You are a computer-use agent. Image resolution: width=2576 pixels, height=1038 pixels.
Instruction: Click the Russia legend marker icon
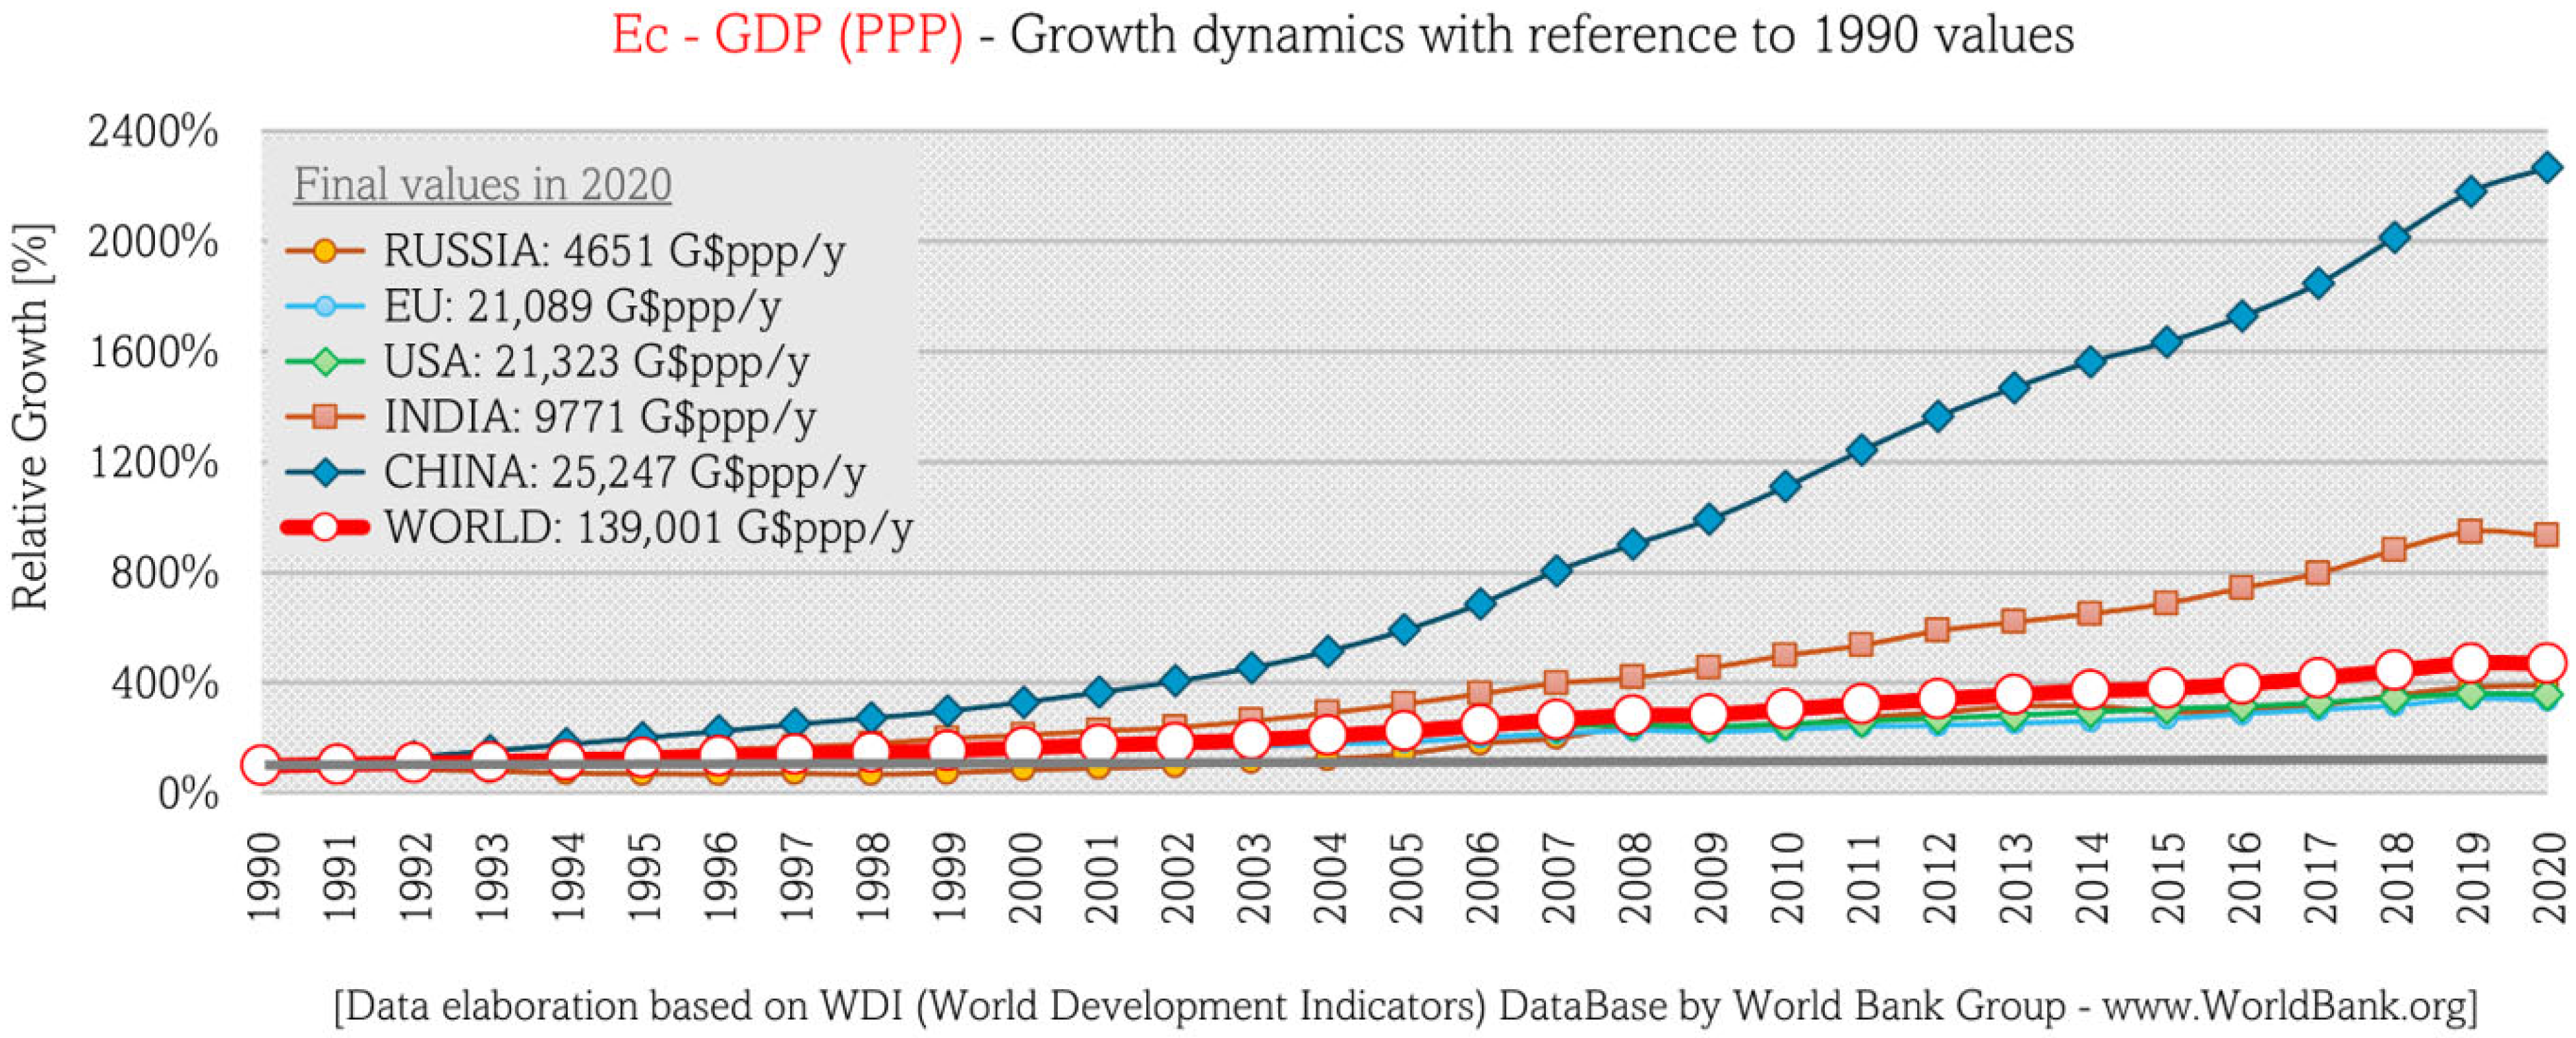(x=324, y=251)
